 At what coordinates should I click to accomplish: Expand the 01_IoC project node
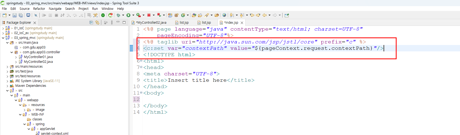click(3, 28)
